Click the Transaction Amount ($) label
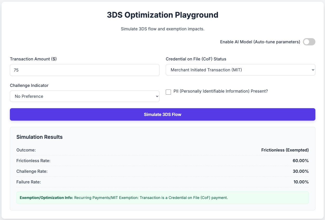This screenshot has width=325, height=220. tap(33, 59)
